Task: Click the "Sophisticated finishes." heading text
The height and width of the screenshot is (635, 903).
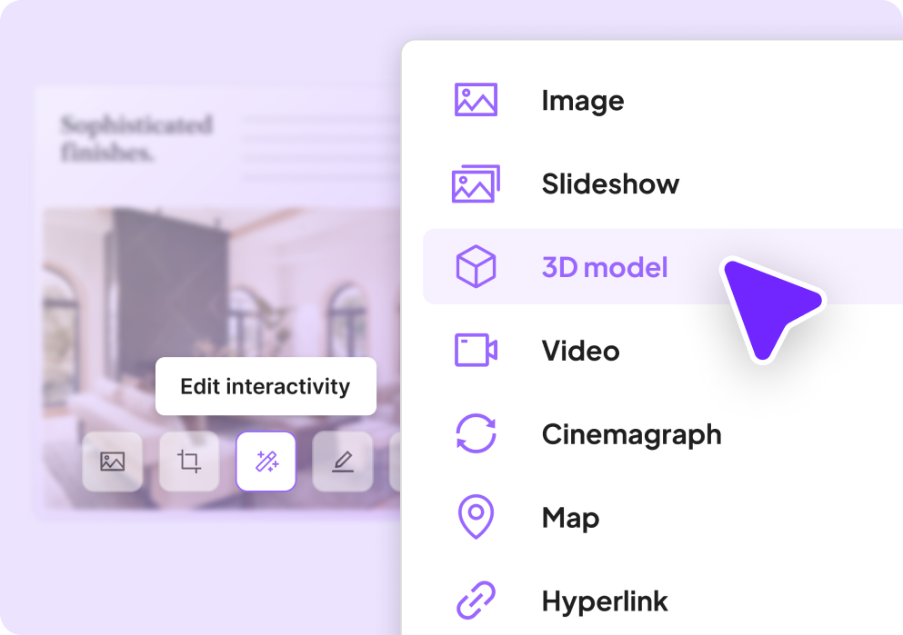Action: tap(136, 138)
